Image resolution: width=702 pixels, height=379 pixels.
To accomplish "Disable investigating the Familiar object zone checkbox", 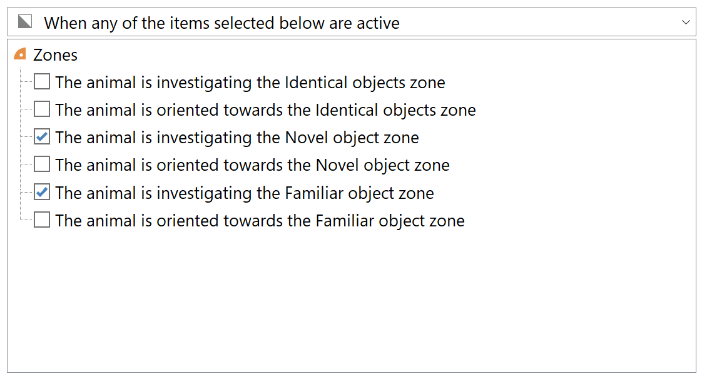I will pyautogui.click(x=42, y=192).
